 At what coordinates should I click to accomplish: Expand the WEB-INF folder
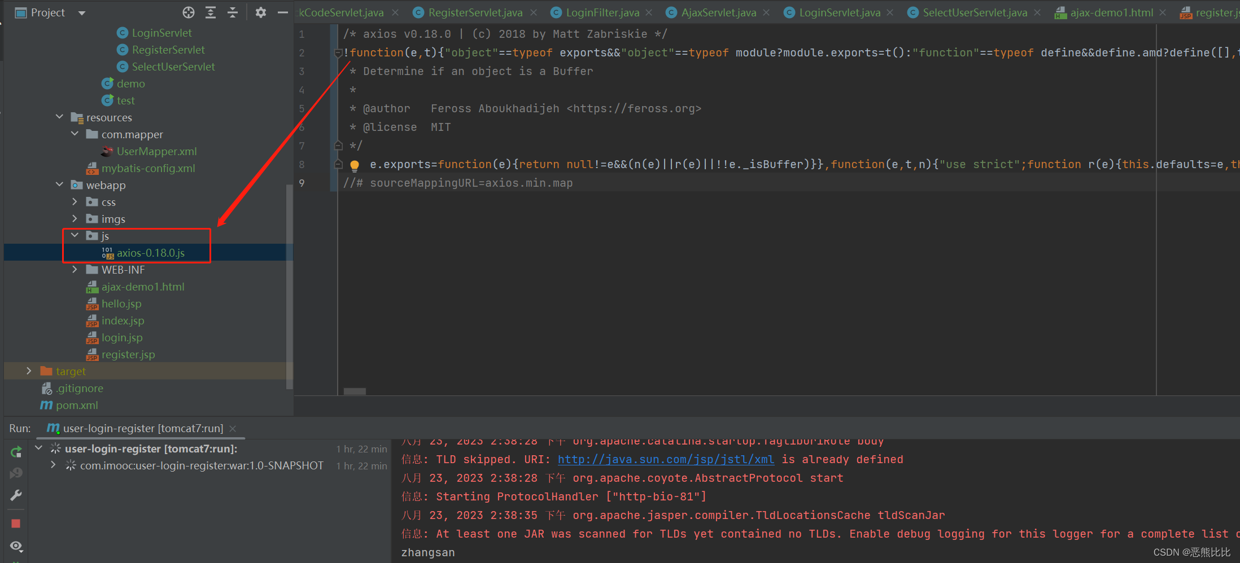(75, 269)
